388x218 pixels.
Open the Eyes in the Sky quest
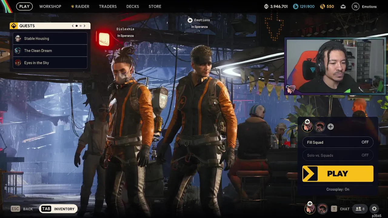pos(50,63)
